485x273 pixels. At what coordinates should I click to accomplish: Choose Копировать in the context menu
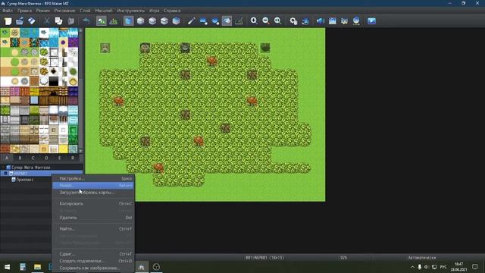(93, 204)
